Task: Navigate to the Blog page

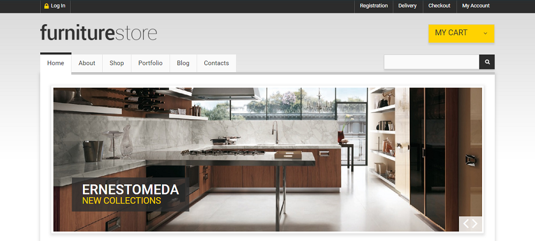Action: tap(183, 63)
